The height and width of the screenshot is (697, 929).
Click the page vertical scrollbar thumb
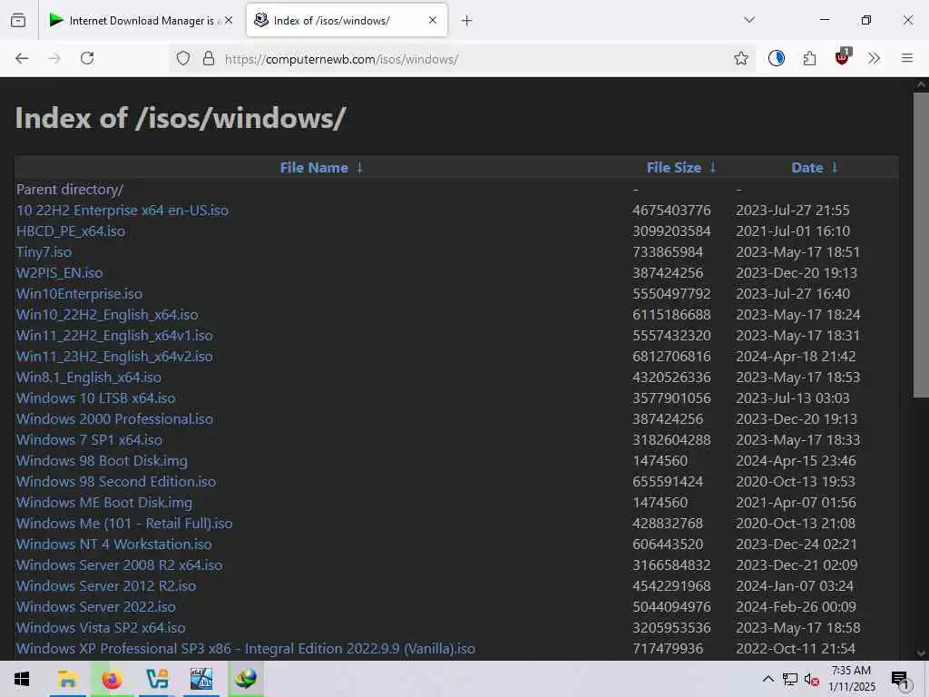coord(921,245)
